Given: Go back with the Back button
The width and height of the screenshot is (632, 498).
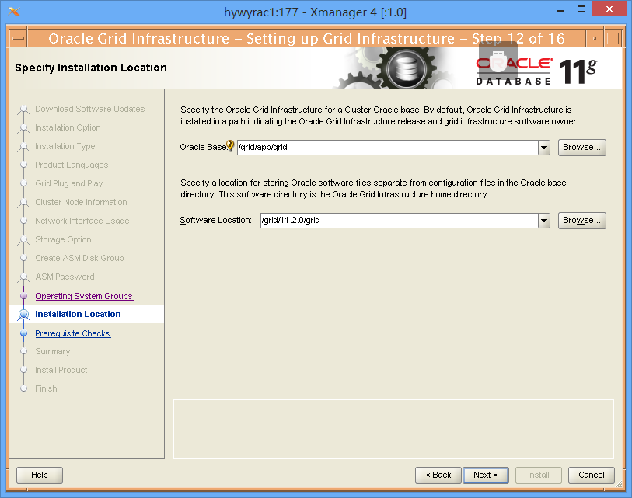Looking at the screenshot, I should coord(438,475).
